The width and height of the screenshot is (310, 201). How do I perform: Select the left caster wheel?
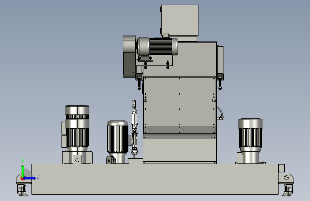click(21, 191)
